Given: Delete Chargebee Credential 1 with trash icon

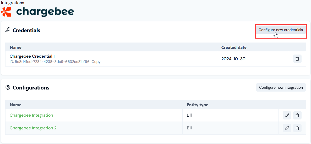Looking at the screenshot, I should (297, 59).
